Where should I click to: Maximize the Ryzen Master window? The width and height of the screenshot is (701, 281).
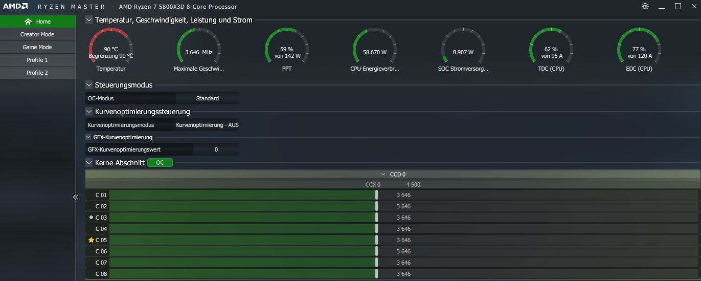coord(678,6)
